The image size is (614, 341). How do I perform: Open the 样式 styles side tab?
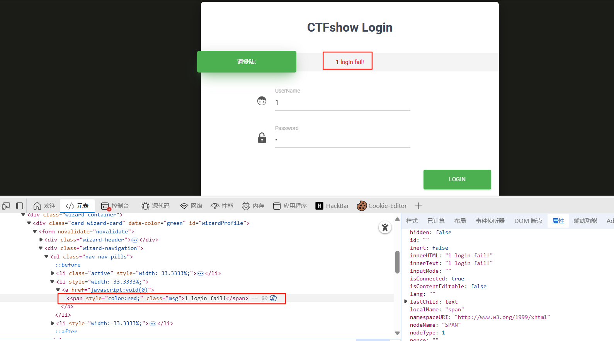pos(412,221)
